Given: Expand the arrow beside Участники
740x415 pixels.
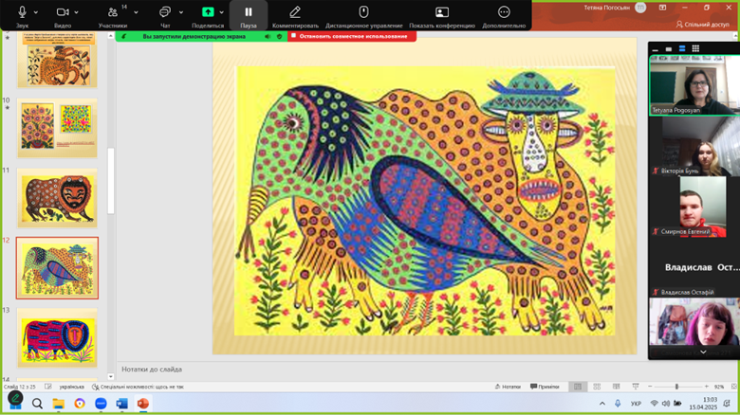Looking at the screenshot, I should pyautogui.click(x=136, y=12).
